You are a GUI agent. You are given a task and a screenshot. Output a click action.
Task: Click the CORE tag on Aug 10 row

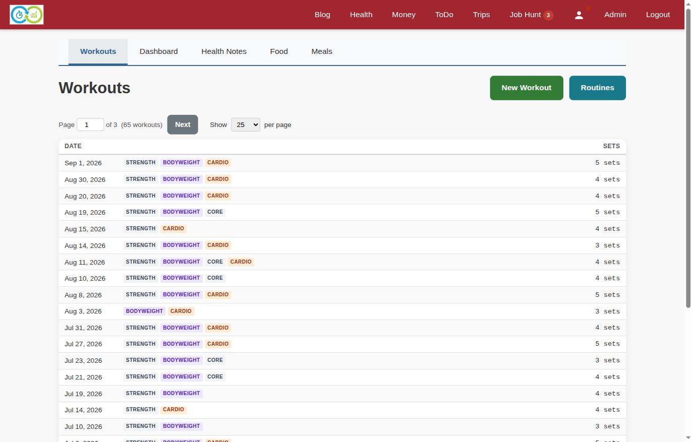[215, 278]
